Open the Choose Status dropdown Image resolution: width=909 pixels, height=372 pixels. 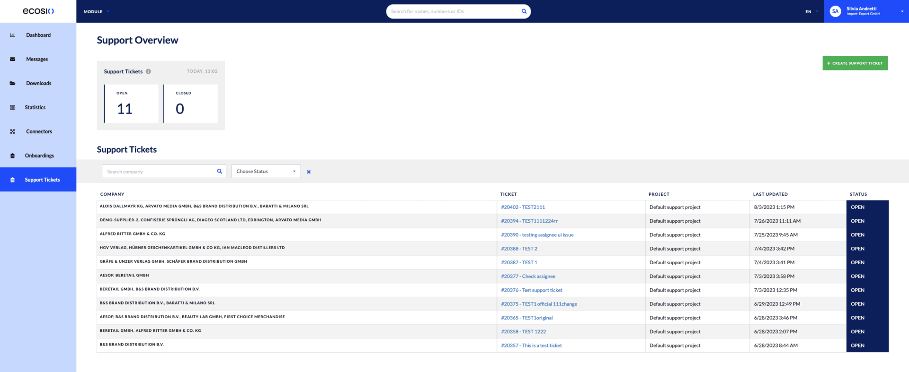266,171
